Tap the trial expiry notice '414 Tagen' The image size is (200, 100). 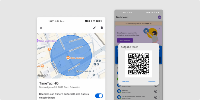[139, 23]
